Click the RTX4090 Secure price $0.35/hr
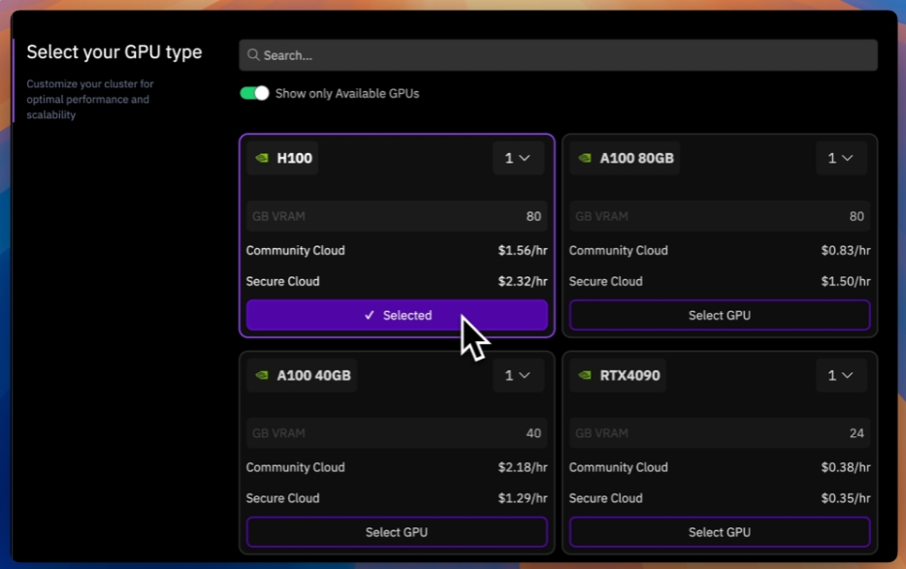Image resolution: width=906 pixels, height=569 pixels. [845, 498]
